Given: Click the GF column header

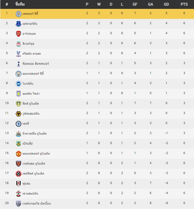Looking at the screenshot, I should tap(135, 5).
